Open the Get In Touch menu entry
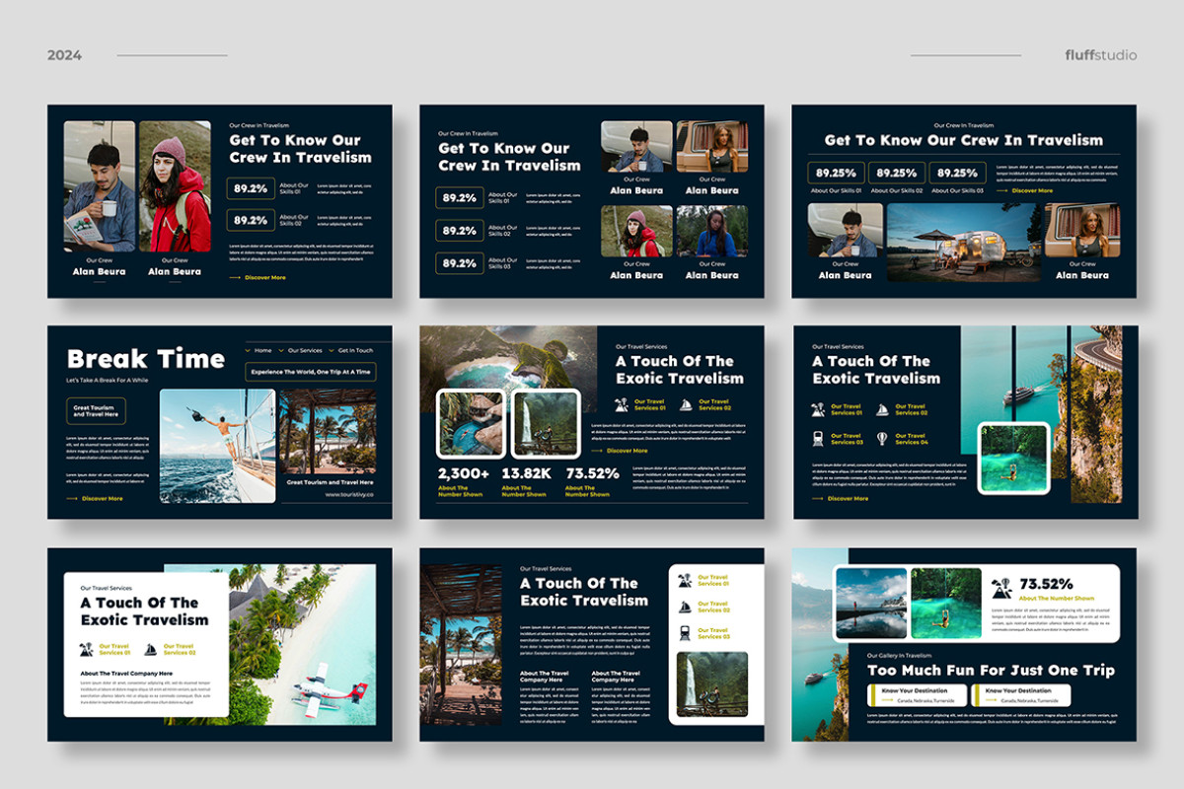The height and width of the screenshot is (789, 1184). point(356,350)
